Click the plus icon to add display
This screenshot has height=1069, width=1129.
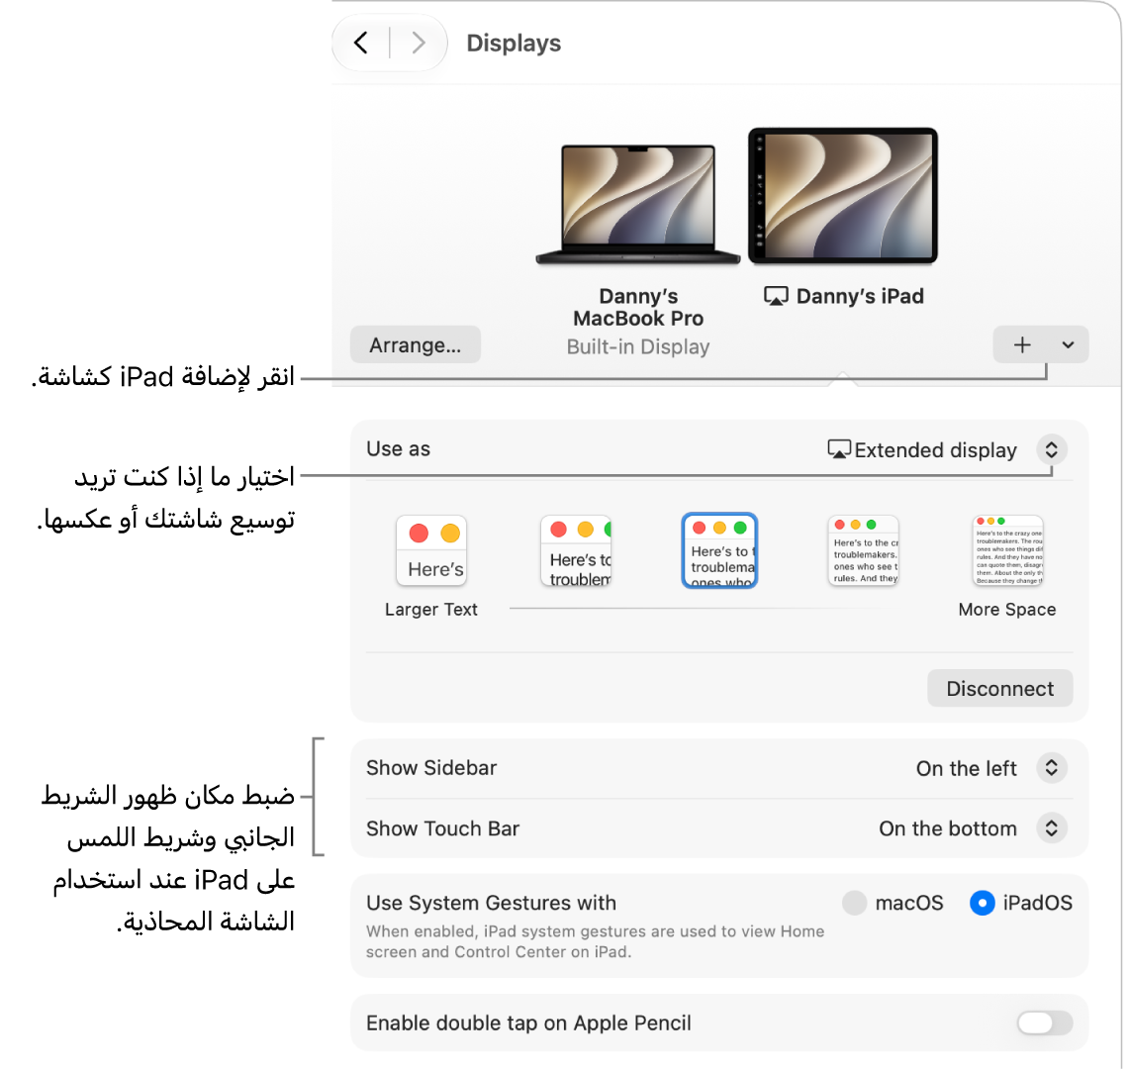1022,345
